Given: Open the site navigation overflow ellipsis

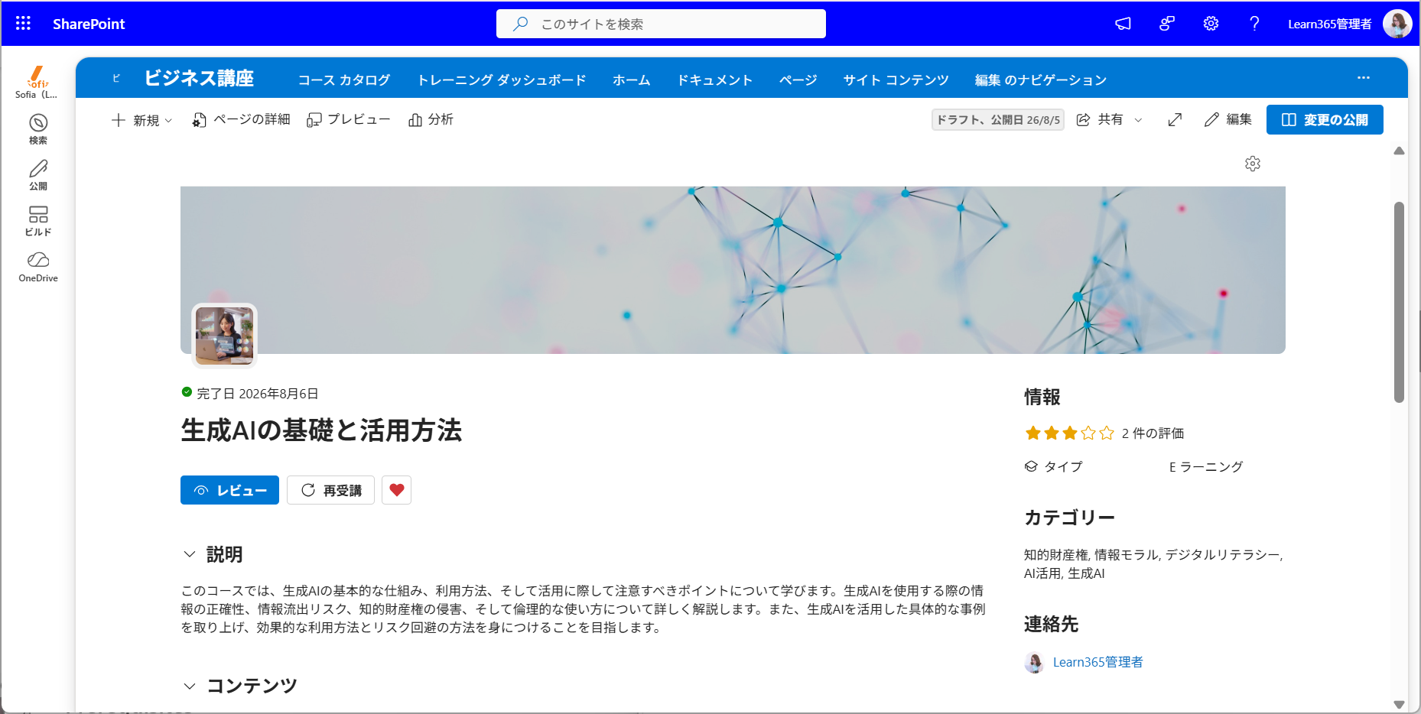Looking at the screenshot, I should point(1364,78).
